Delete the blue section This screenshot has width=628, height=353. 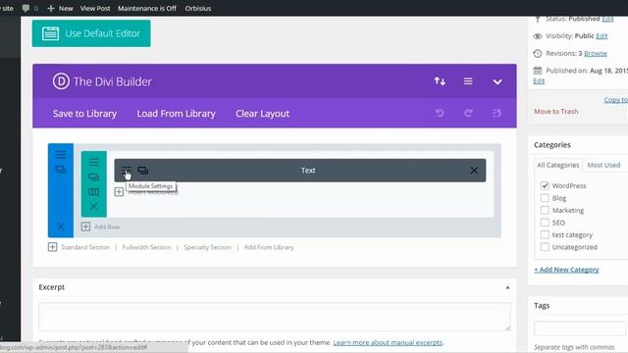click(x=61, y=227)
